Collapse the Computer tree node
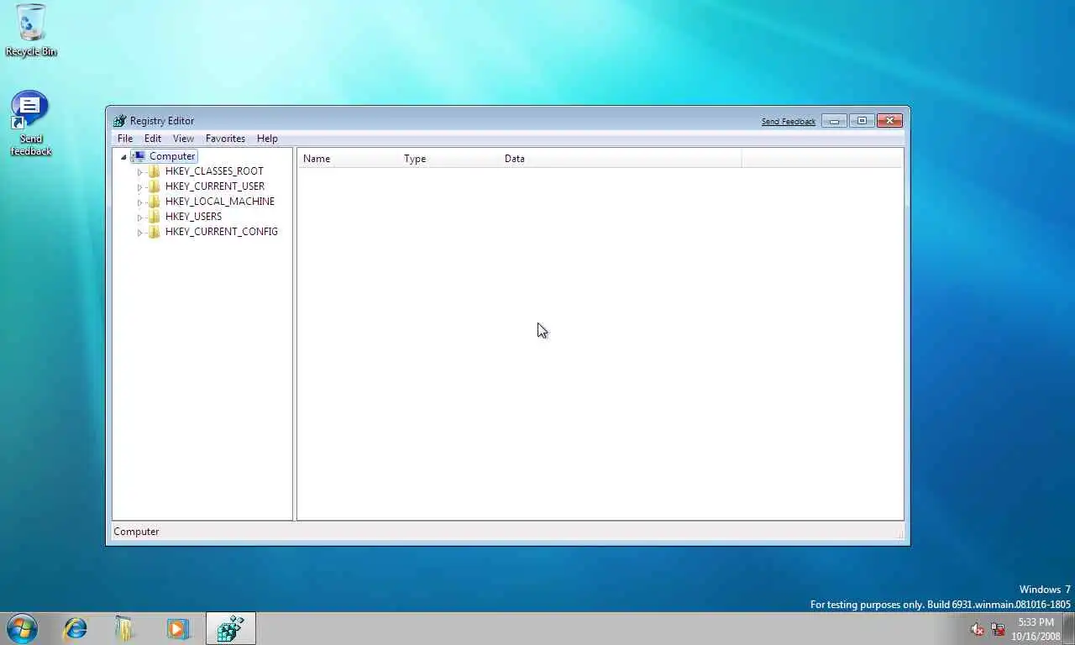 click(x=123, y=157)
